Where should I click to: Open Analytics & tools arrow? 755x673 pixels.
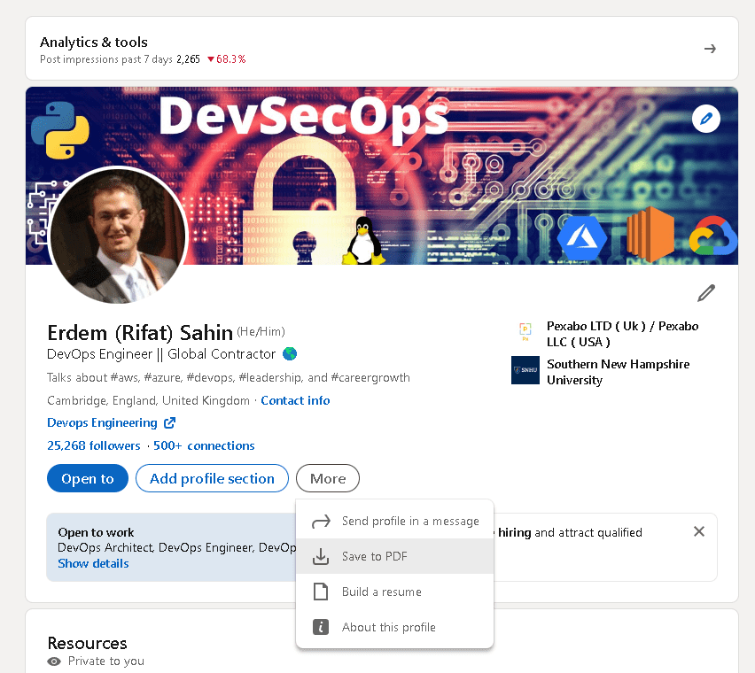[x=710, y=49]
